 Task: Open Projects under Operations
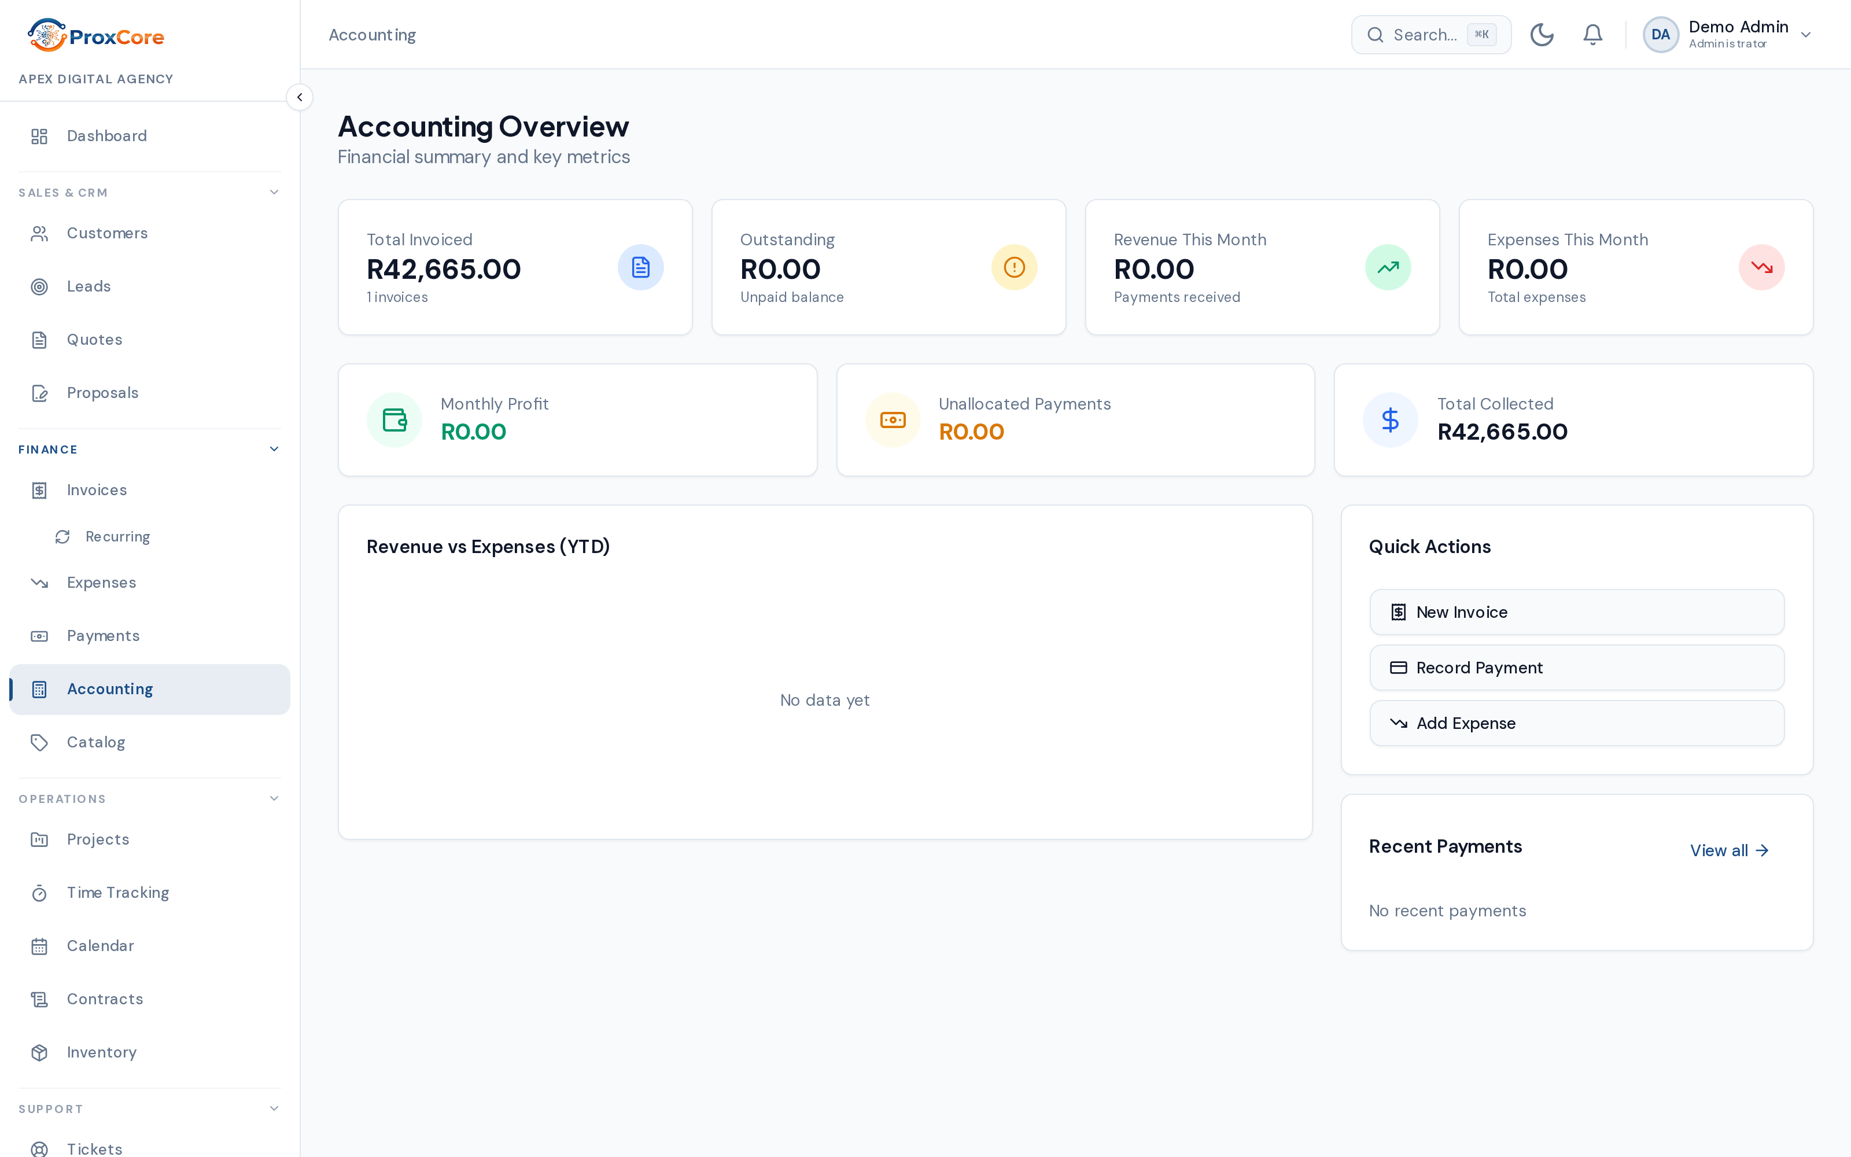point(150,839)
